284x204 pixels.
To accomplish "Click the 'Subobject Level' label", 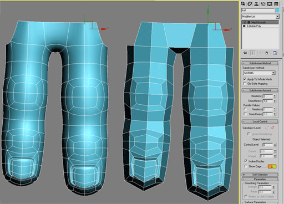I will pos(251,128).
